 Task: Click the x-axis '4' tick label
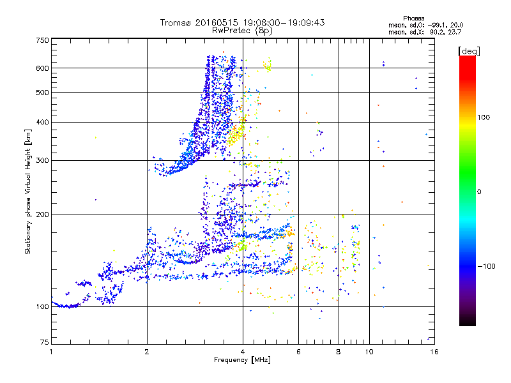coord(243,352)
